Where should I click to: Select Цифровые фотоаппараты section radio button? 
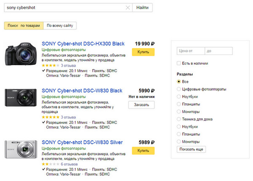[179, 89]
